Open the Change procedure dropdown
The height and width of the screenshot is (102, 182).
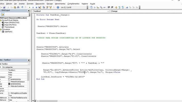[146, 11]
